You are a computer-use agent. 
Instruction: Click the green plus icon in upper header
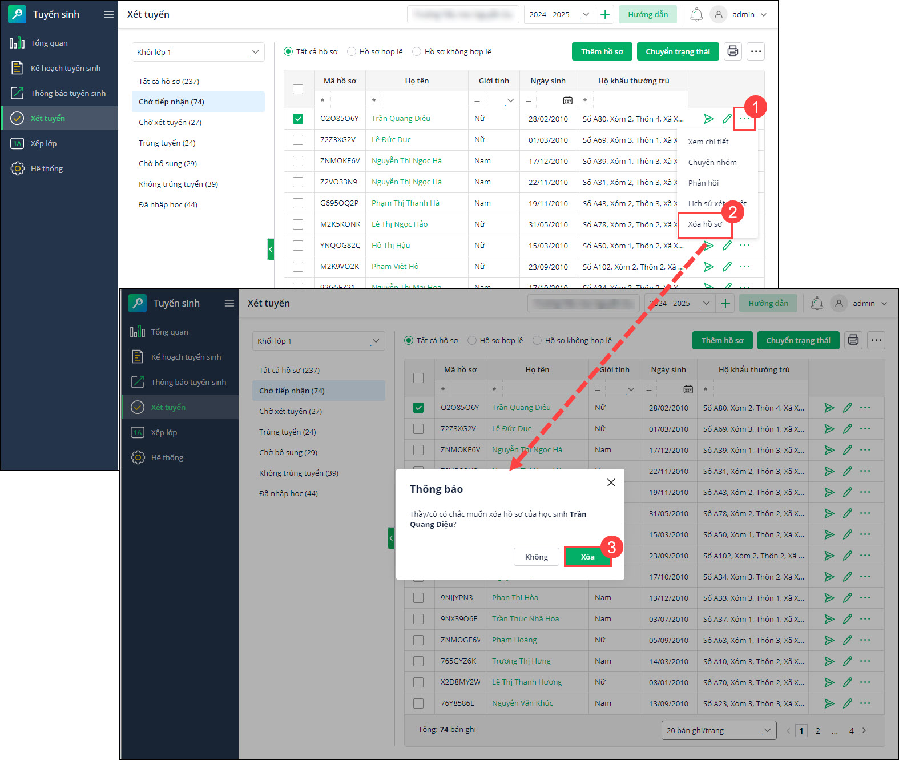click(x=605, y=14)
